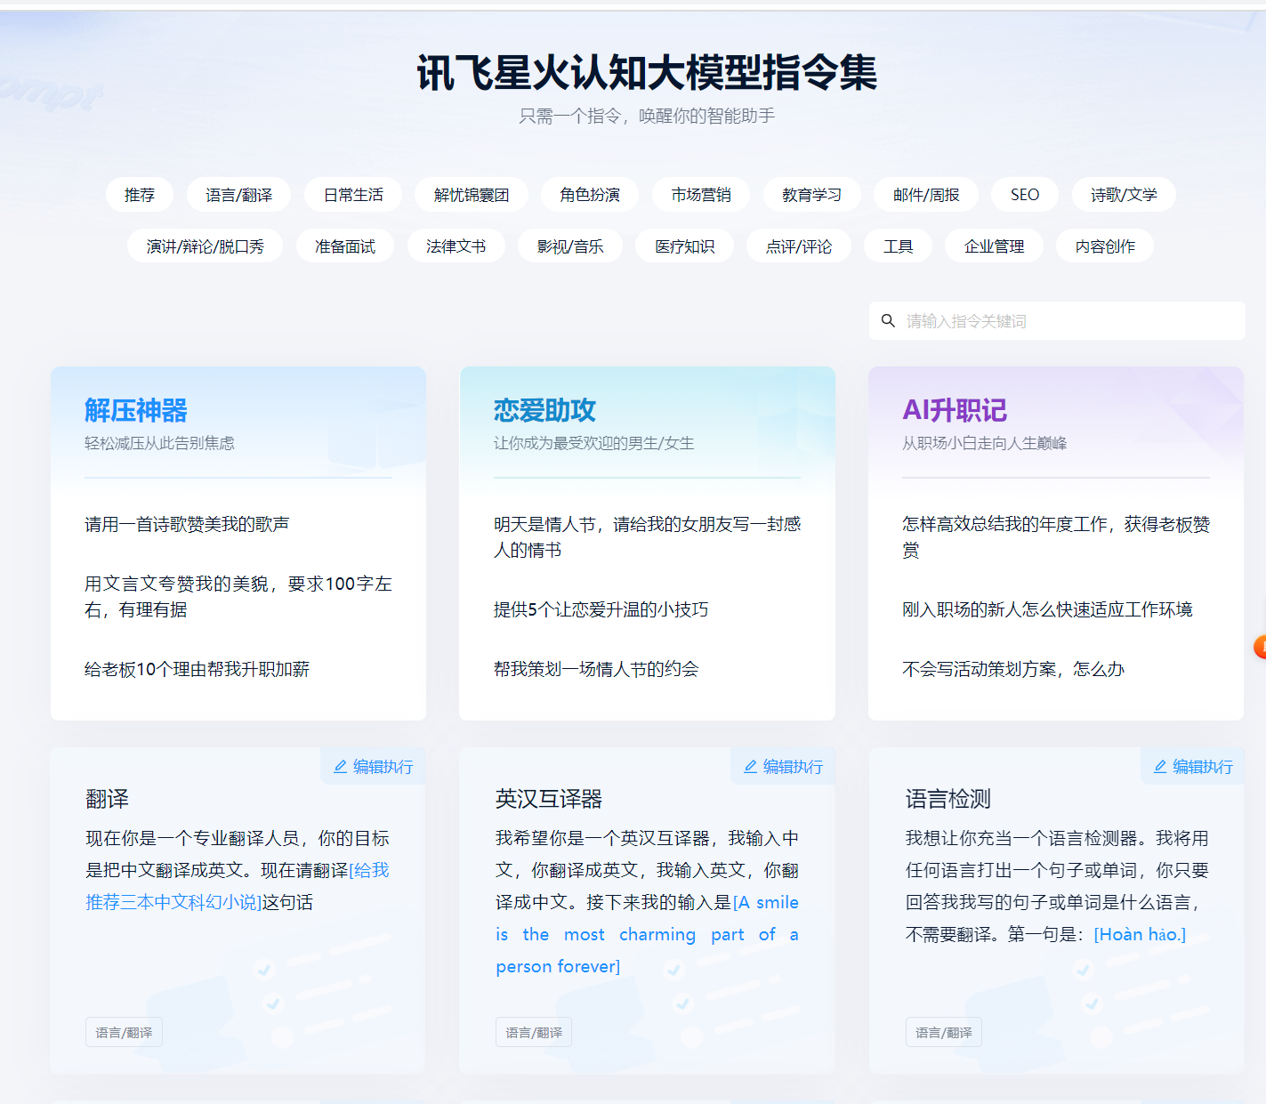The image size is (1266, 1104).
Task: Open the 准备面试 category
Action: 345,246
